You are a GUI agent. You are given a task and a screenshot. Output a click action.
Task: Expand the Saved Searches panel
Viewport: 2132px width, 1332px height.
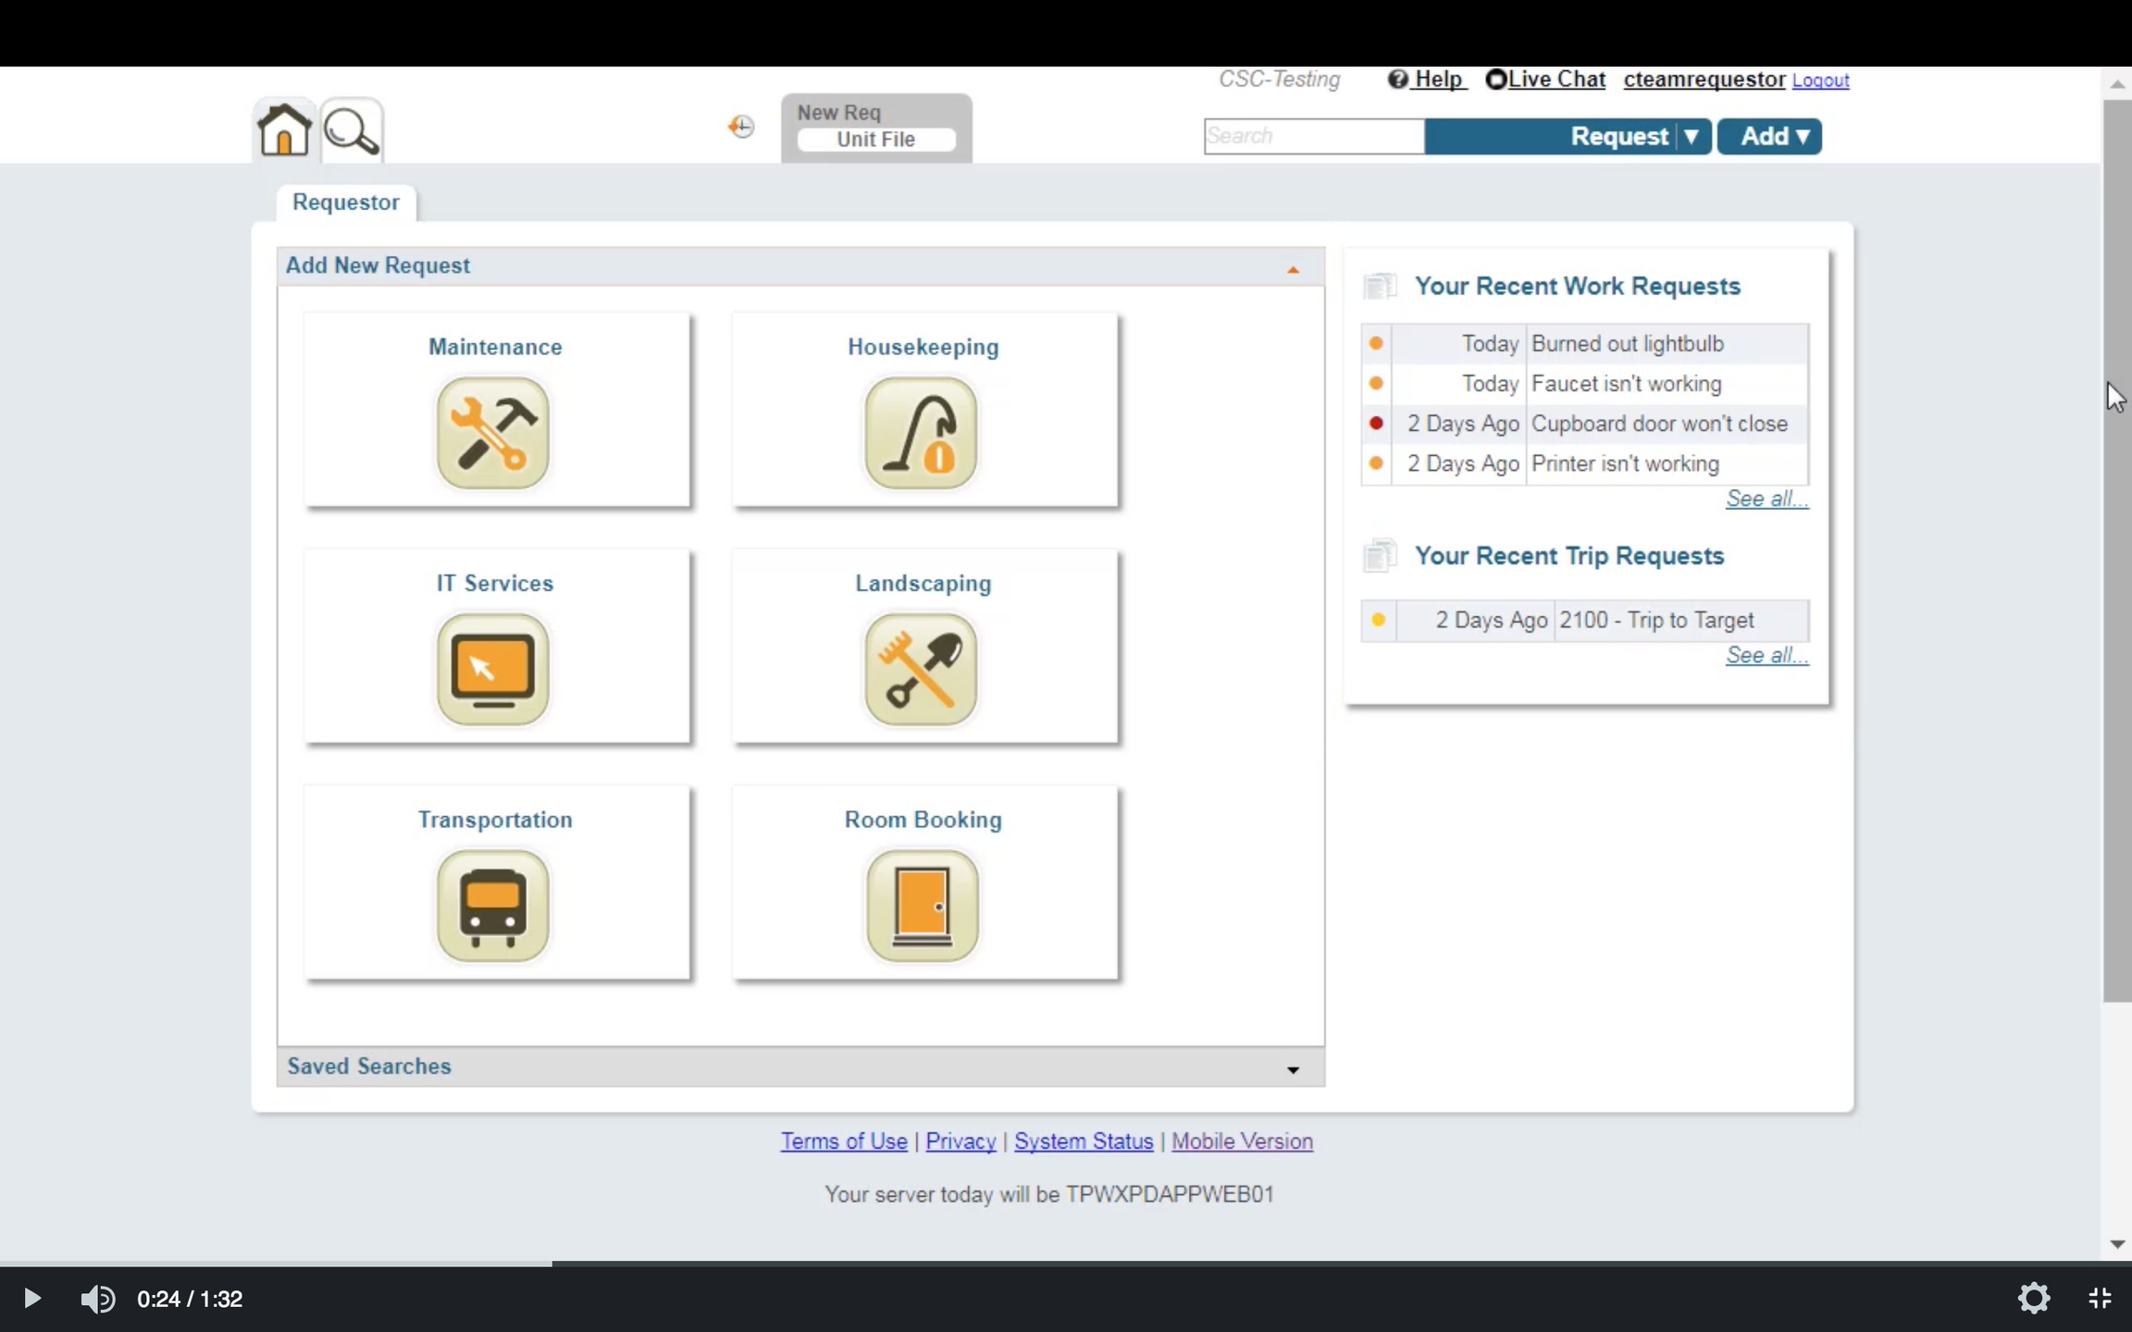[x=1293, y=1070]
